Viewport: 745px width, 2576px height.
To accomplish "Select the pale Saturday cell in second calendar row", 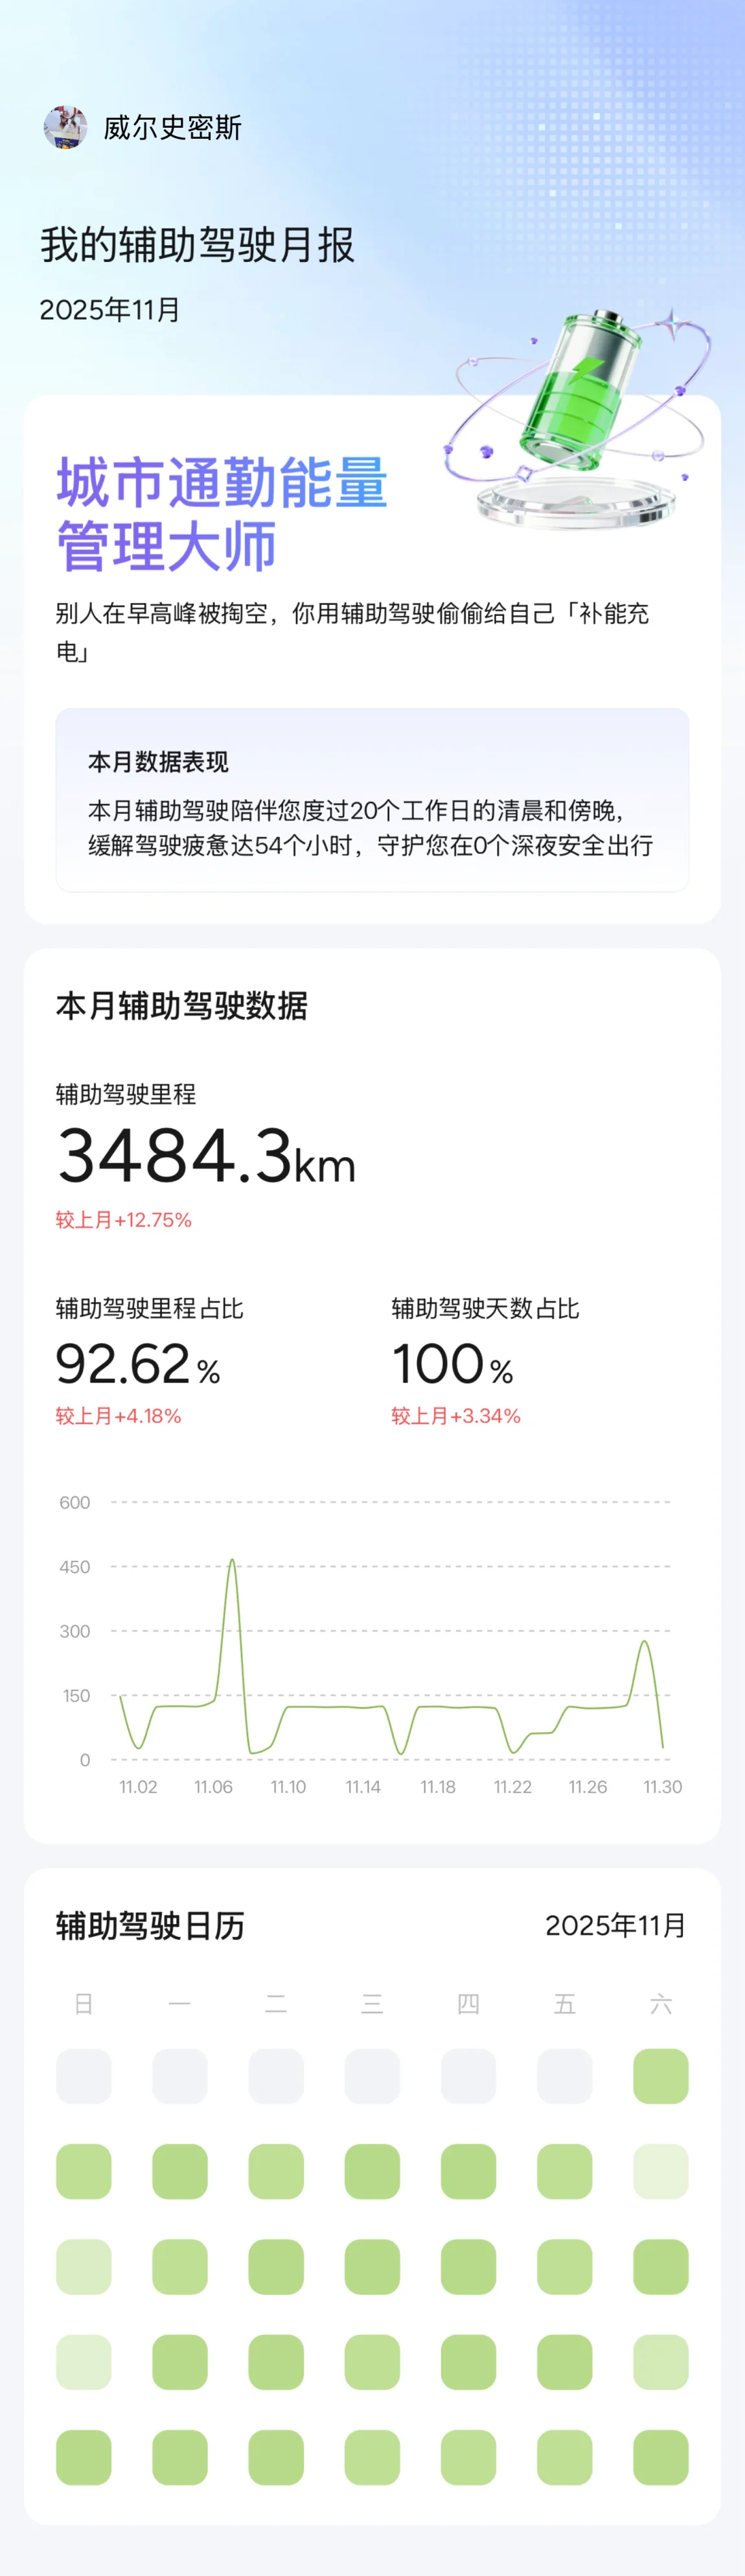I will (660, 2171).
